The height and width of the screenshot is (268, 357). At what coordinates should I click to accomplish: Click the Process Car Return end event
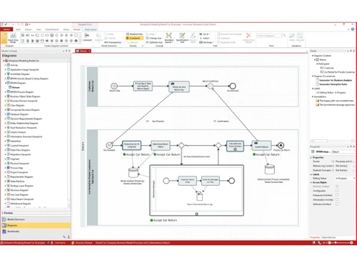[x=281, y=145]
